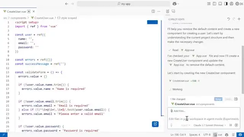Select the CreateUser.vue editor tab
The height and width of the screenshot is (137, 244).
pos(16,11)
